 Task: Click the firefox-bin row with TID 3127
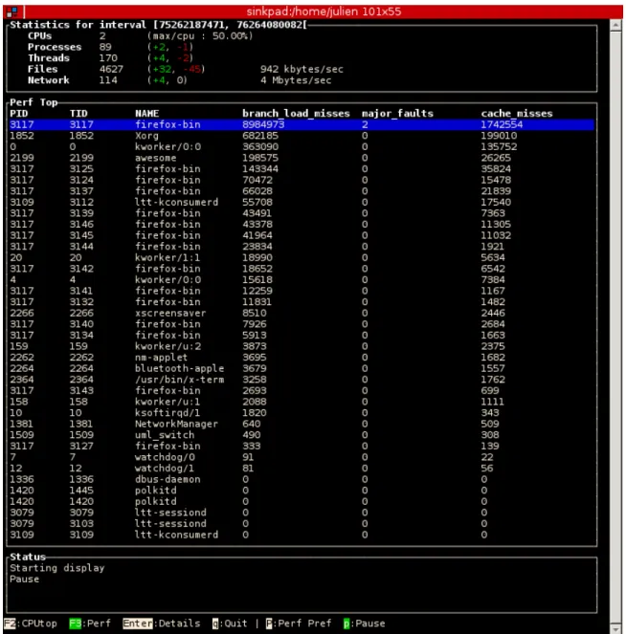(302, 446)
